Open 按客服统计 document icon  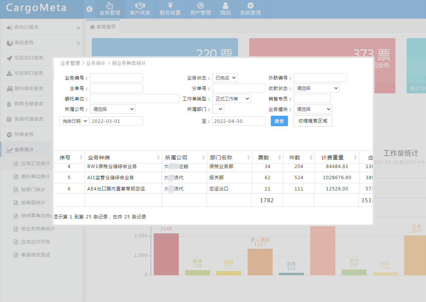click(x=16, y=203)
